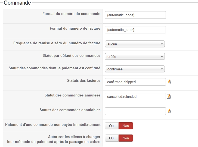Viewport: 198px width, 147px height.
Task: Click the Statut des commandes annulées label
Action: point(72,95)
